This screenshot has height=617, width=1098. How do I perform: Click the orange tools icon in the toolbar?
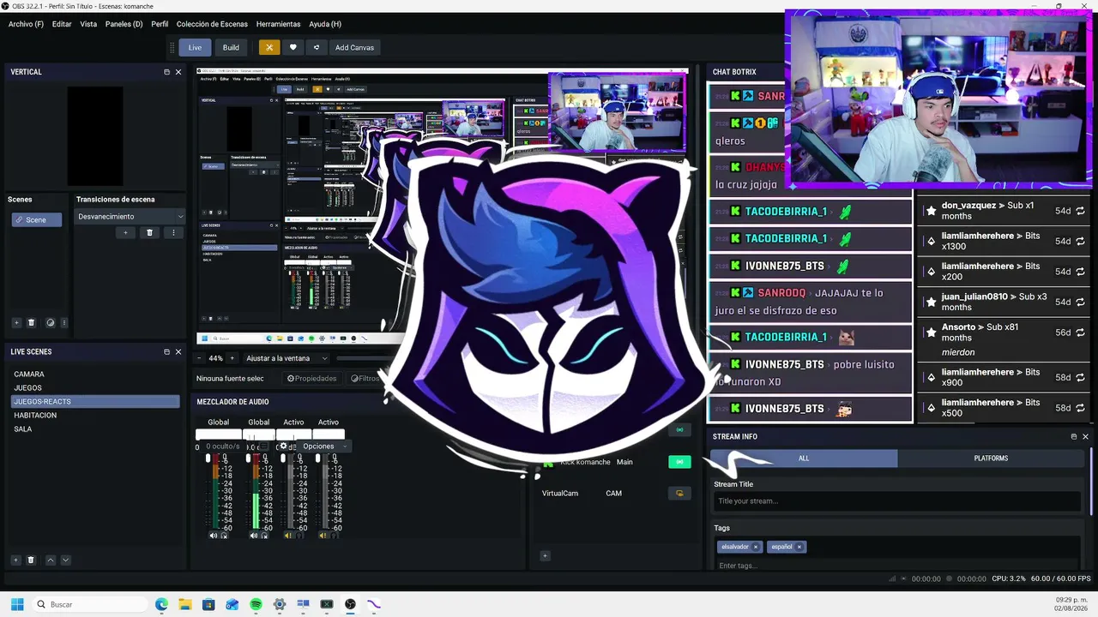point(269,47)
